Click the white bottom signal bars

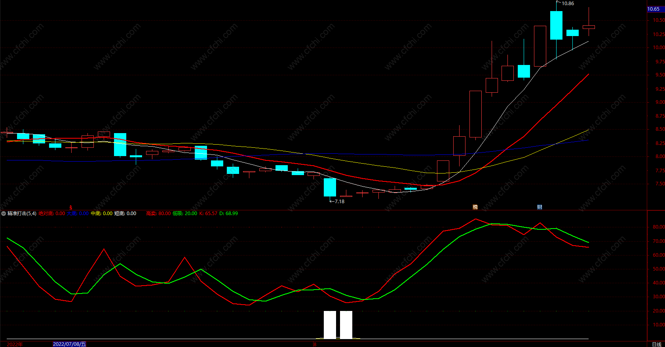(x=338, y=325)
